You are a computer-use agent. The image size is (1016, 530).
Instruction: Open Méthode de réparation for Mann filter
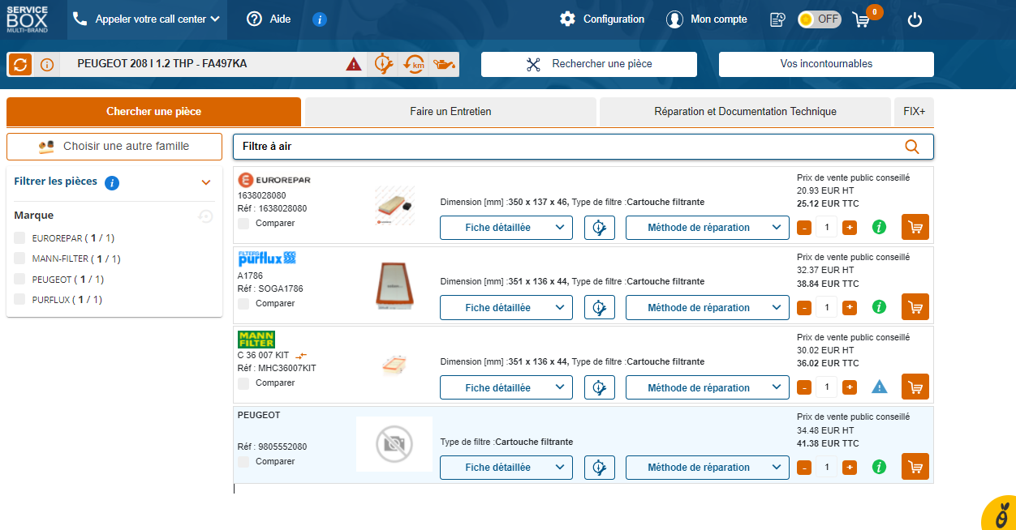pyautogui.click(x=707, y=387)
